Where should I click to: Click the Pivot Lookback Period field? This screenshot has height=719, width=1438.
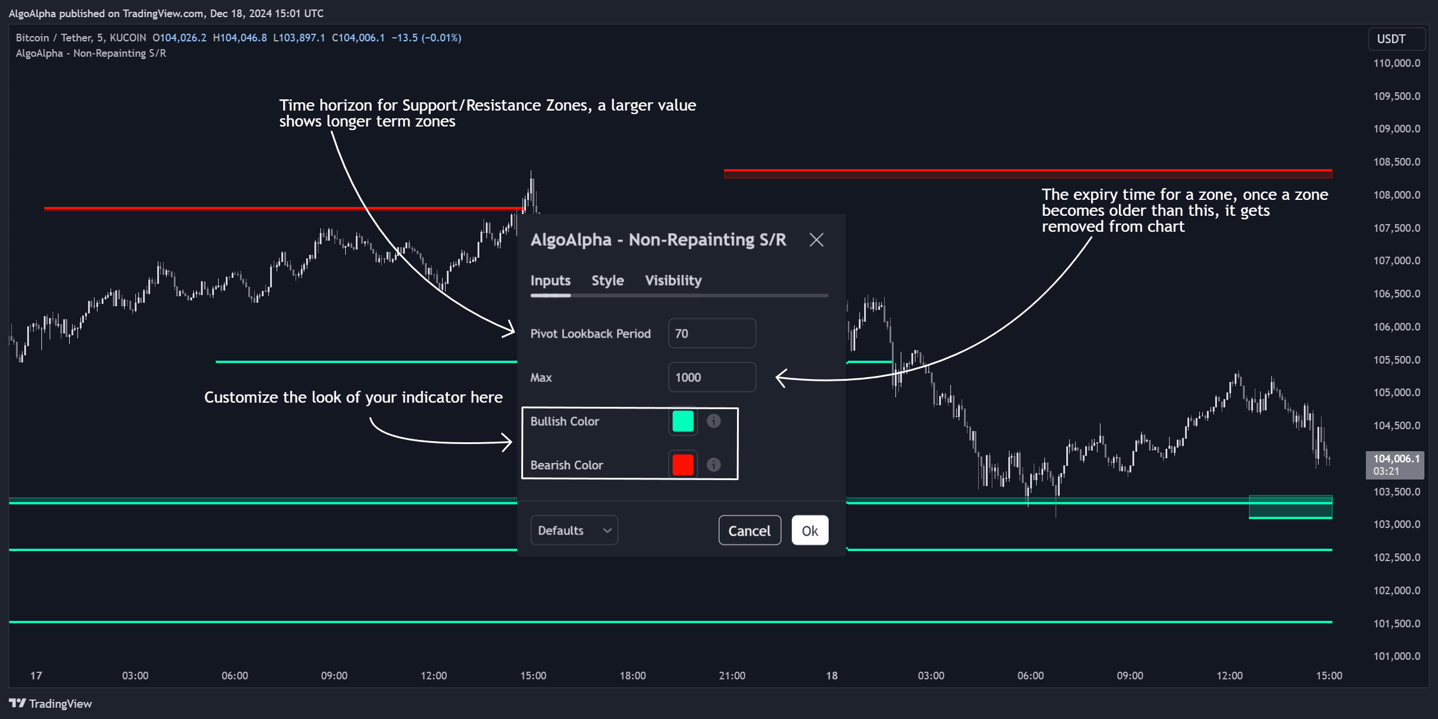712,333
